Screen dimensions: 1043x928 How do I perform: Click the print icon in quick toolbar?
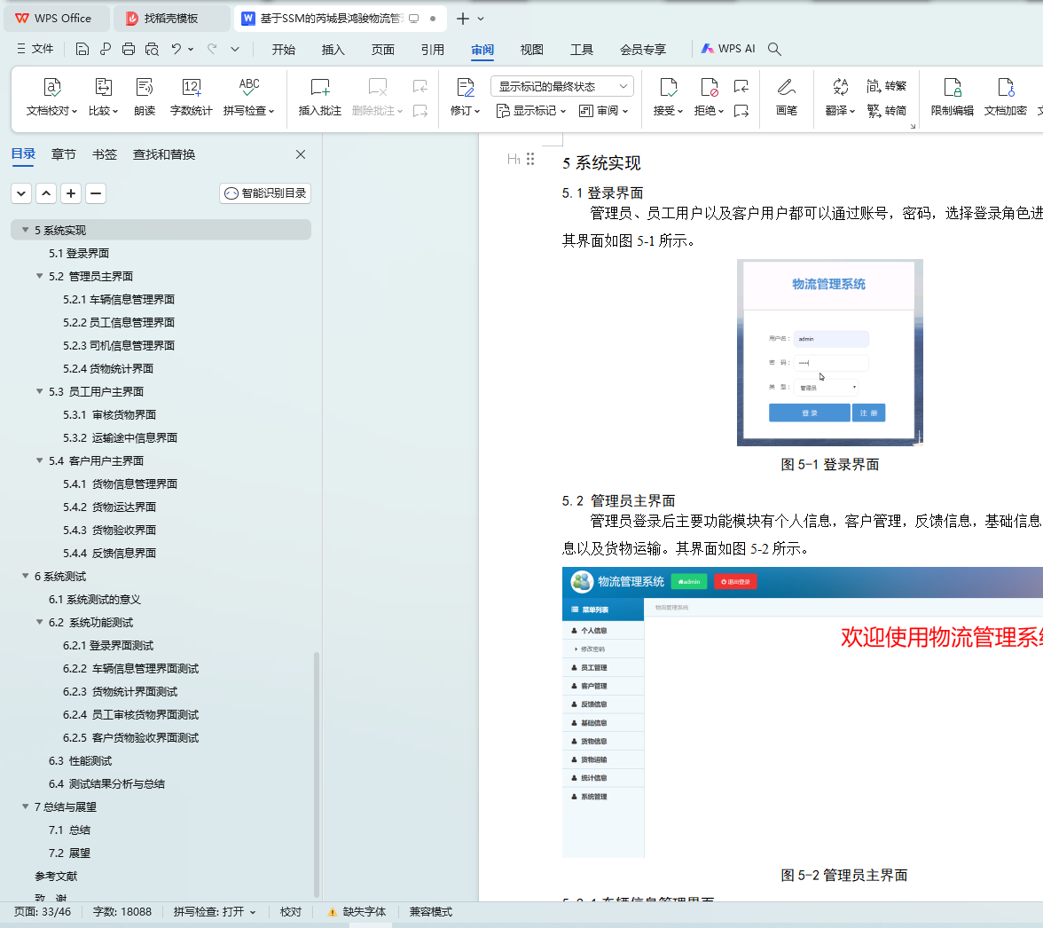click(x=129, y=49)
